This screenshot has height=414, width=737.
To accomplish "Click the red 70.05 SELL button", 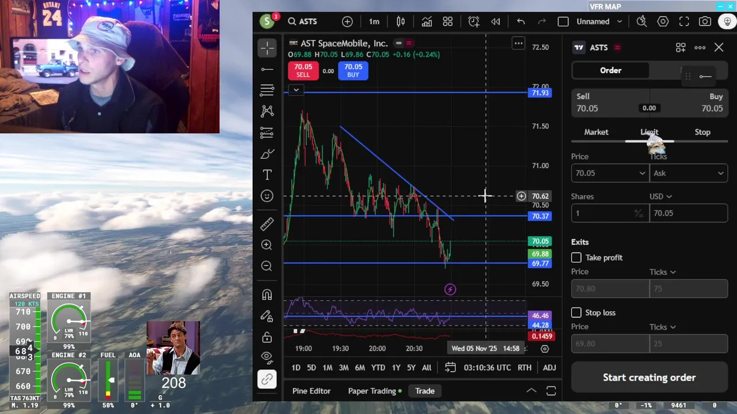I will click(x=303, y=70).
